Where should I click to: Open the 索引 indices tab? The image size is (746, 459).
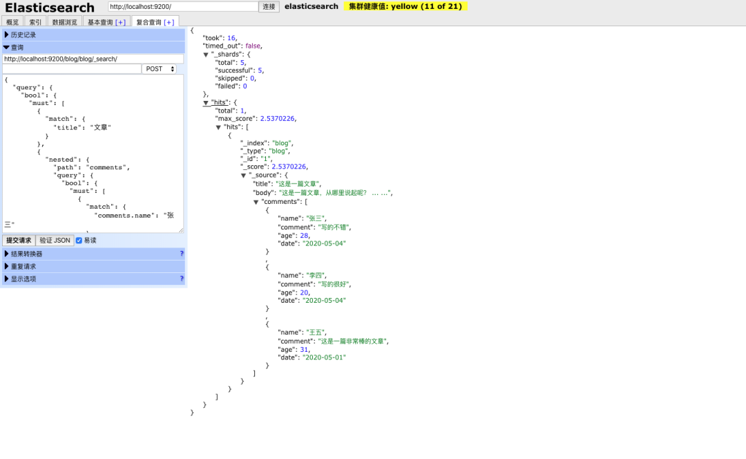pos(35,22)
